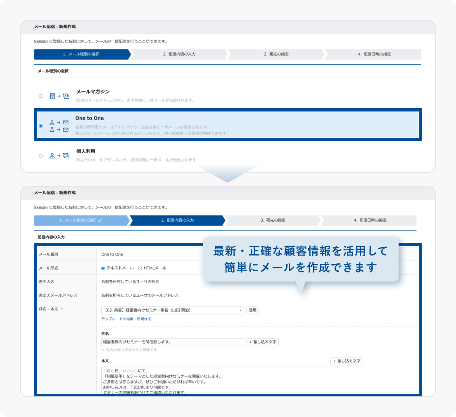Click the 個人利用 title text
The height and width of the screenshot is (417, 456).
pyautogui.click(x=86, y=151)
